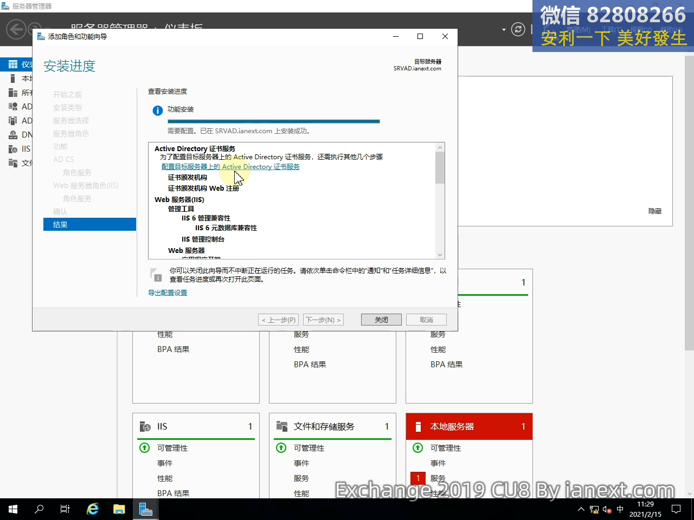Open the Windows Start menu
Screen dimensions: 694x520
tap(13, 509)
